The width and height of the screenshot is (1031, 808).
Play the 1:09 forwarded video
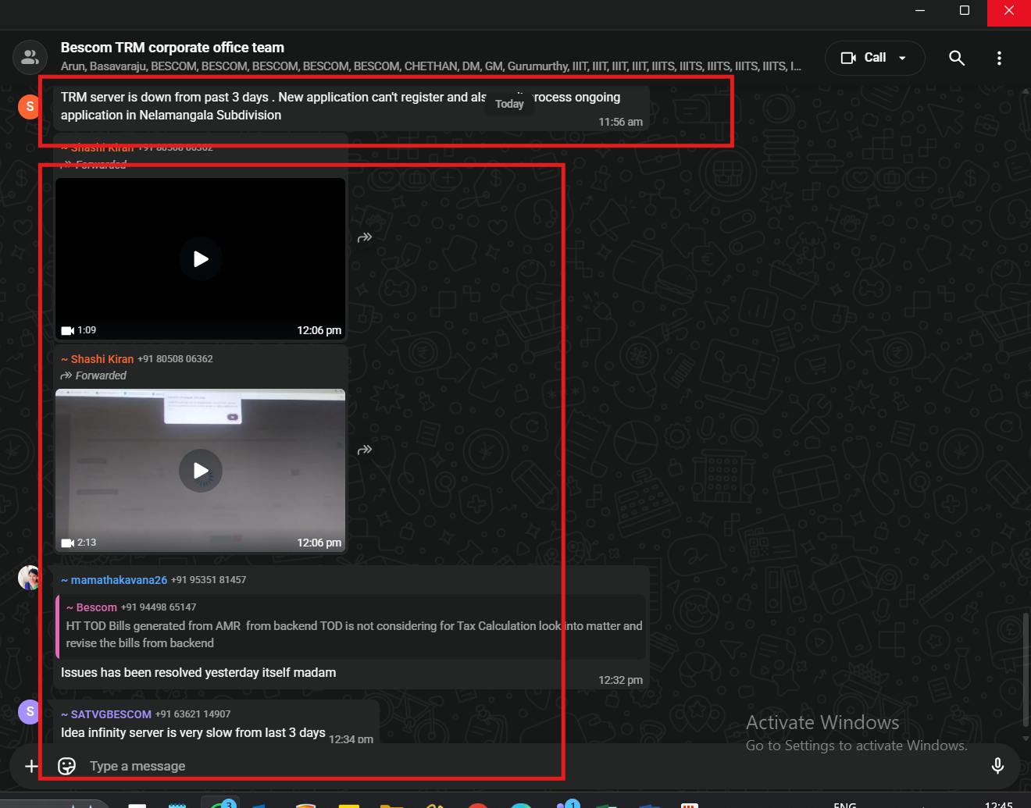[201, 259]
